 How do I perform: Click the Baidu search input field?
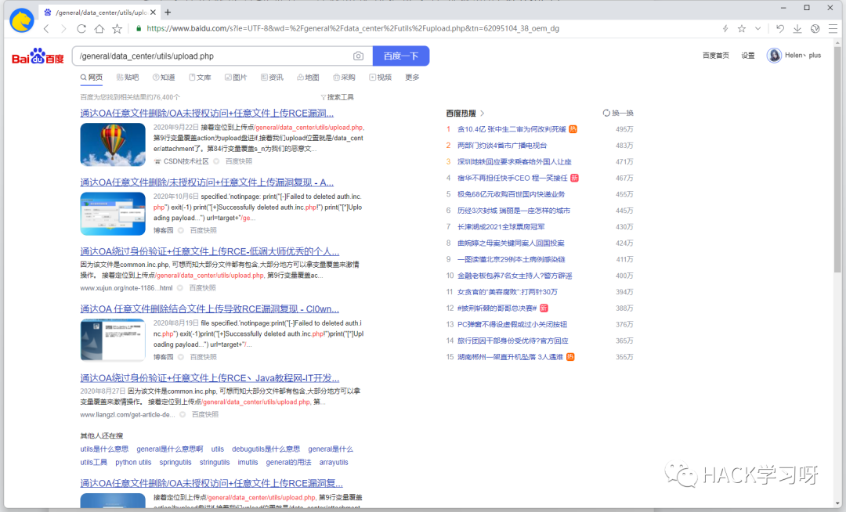tap(213, 56)
